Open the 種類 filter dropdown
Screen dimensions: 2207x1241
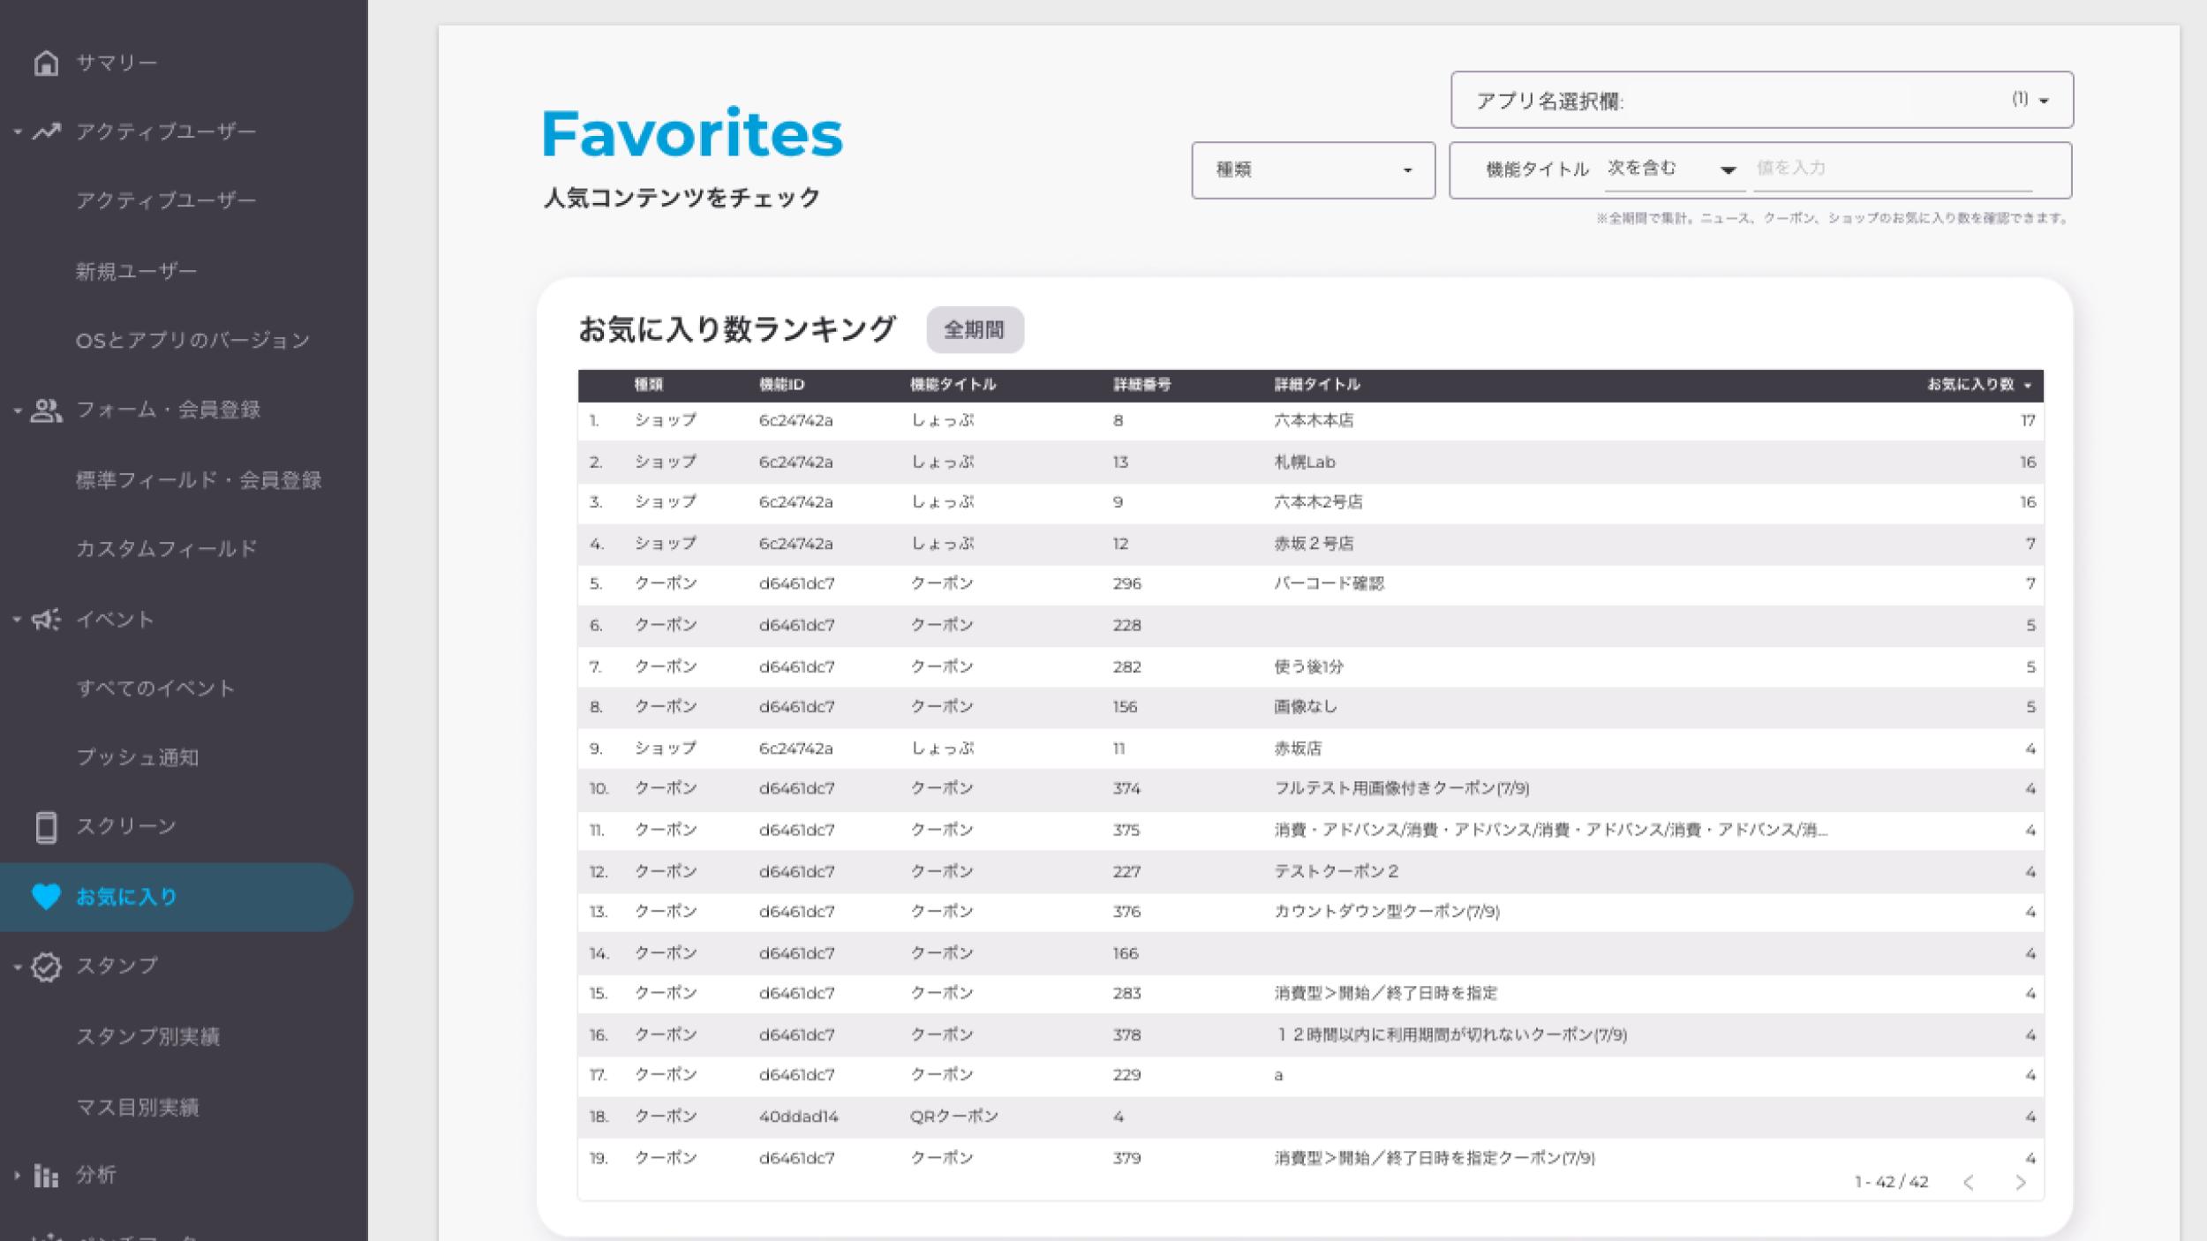click(x=1314, y=169)
